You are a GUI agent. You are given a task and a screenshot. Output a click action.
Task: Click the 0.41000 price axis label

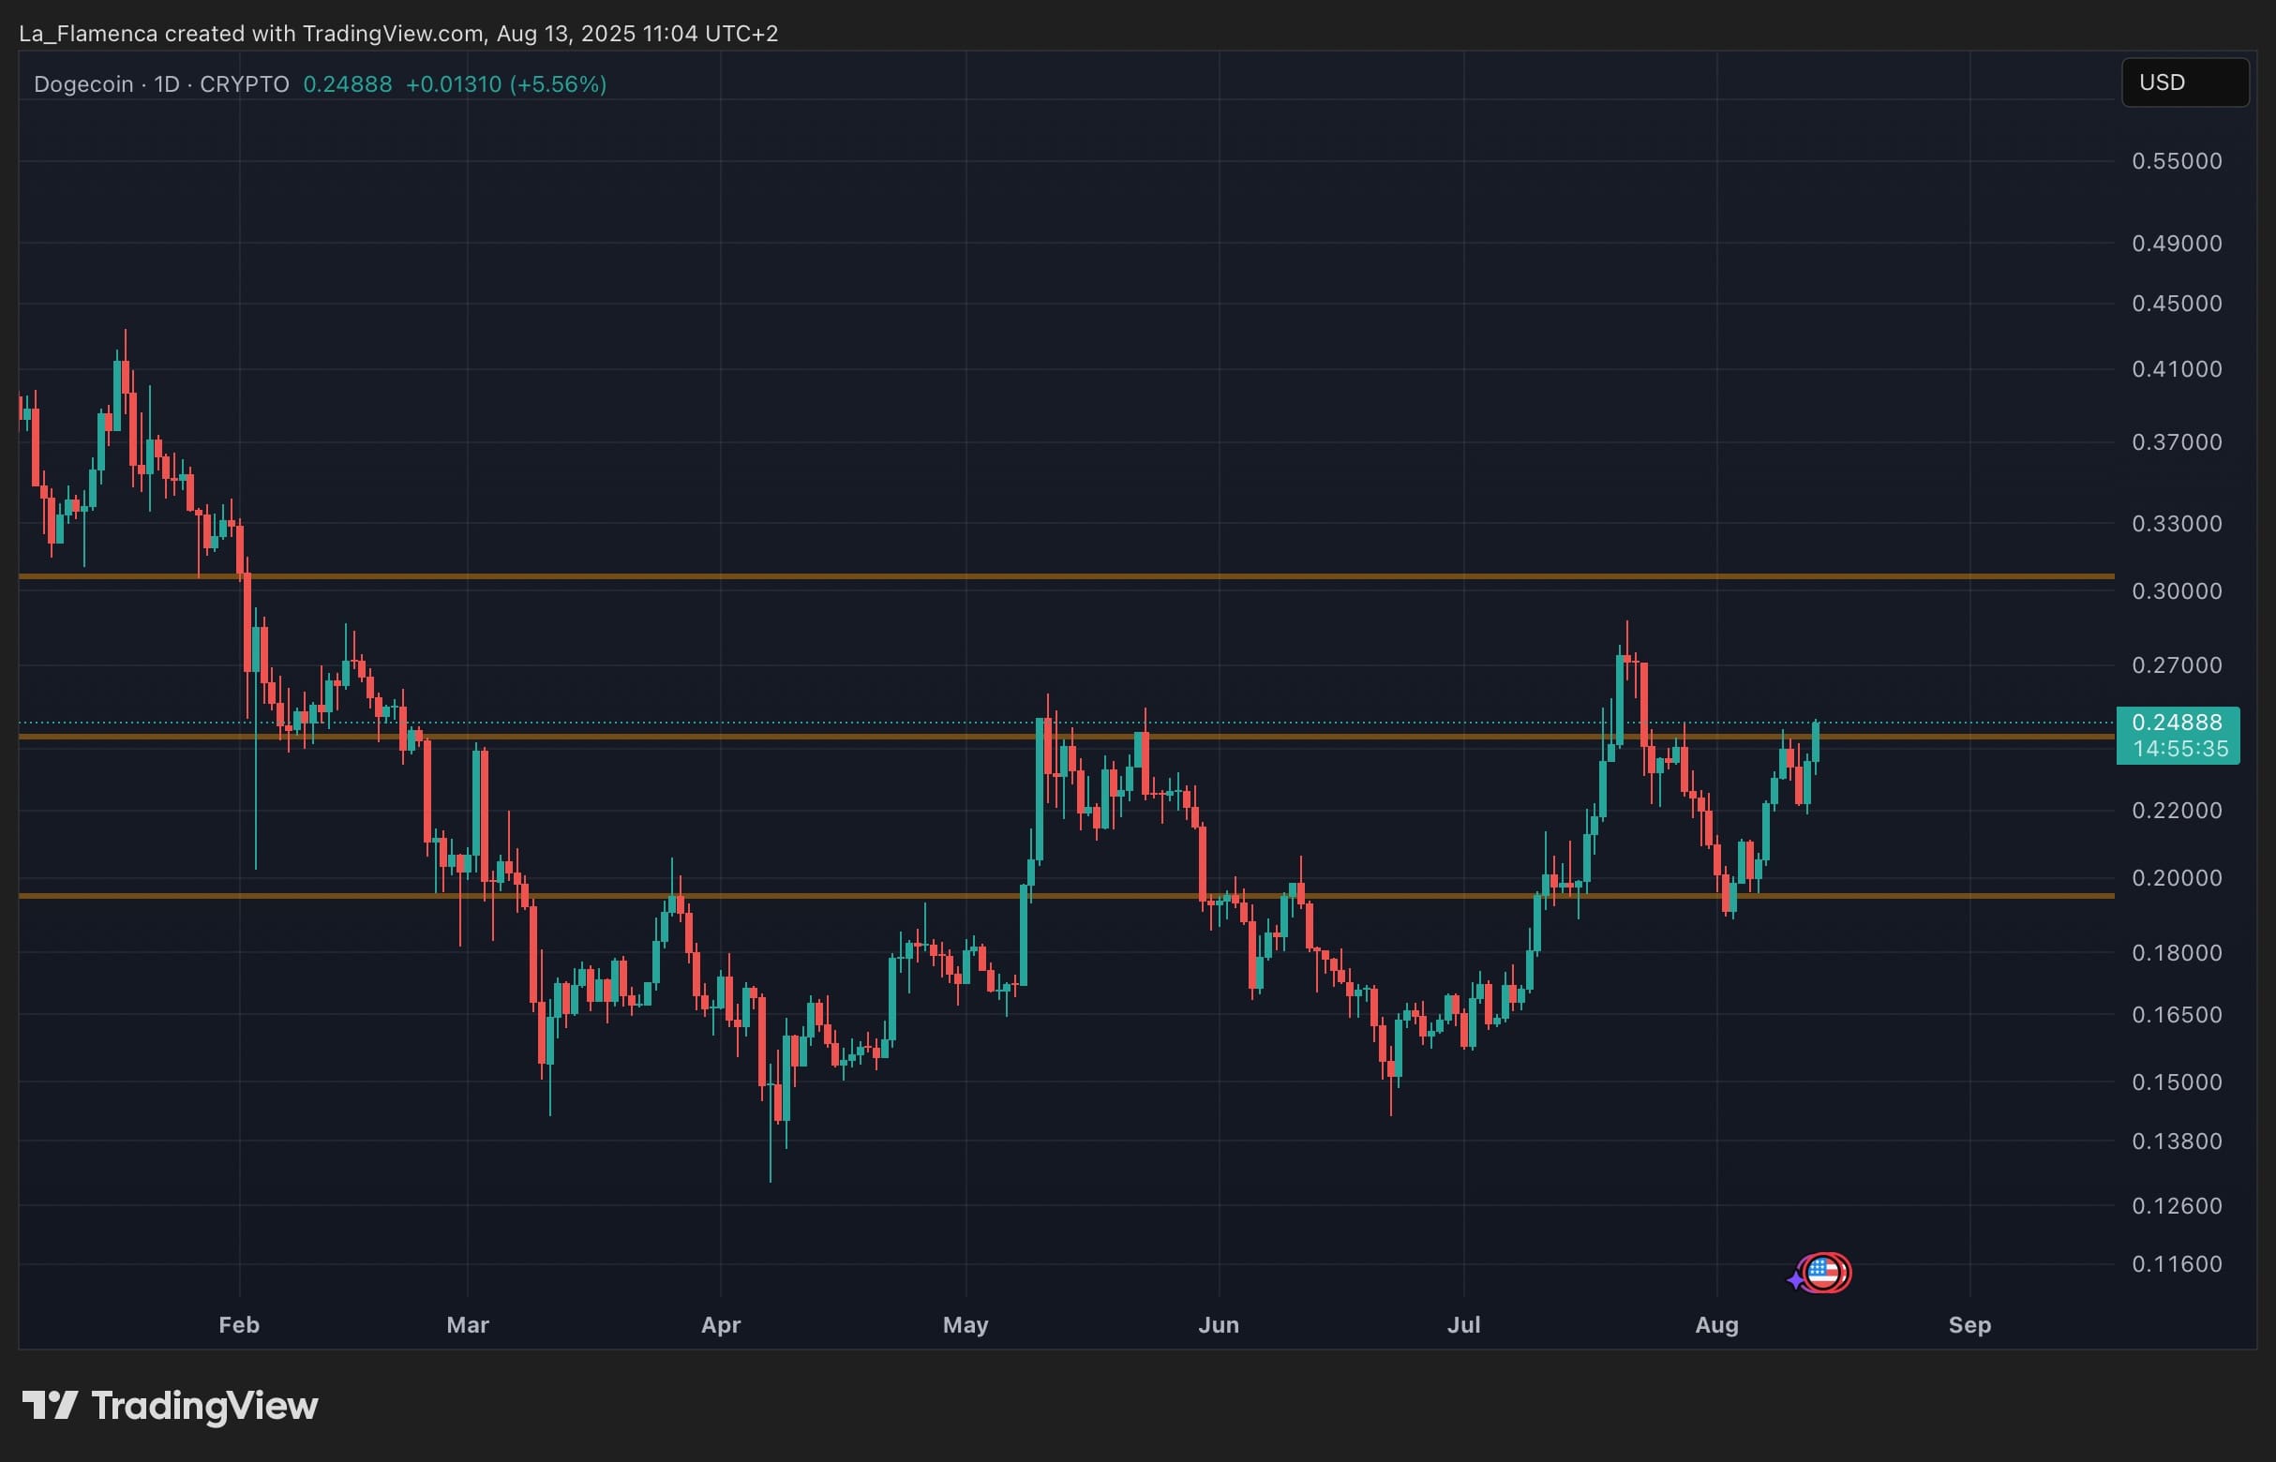pos(2178,368)
